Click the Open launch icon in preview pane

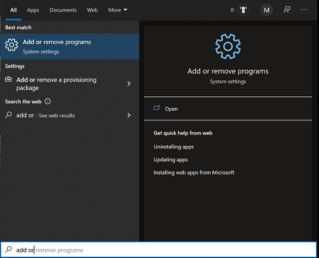[x=157, y=108]
